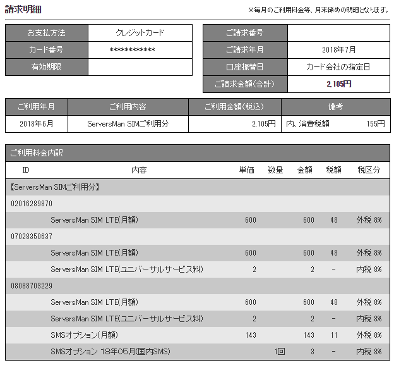
Task: Select the ご利用金額(税込) column header
Action: click(x=235, y=107)
